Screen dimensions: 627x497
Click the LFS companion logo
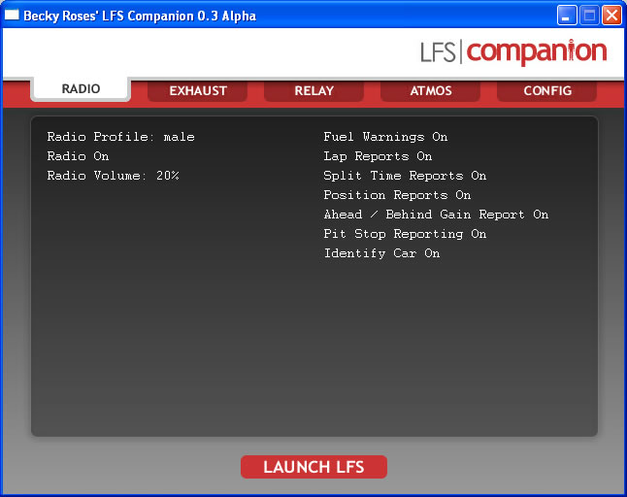(513, 51)
